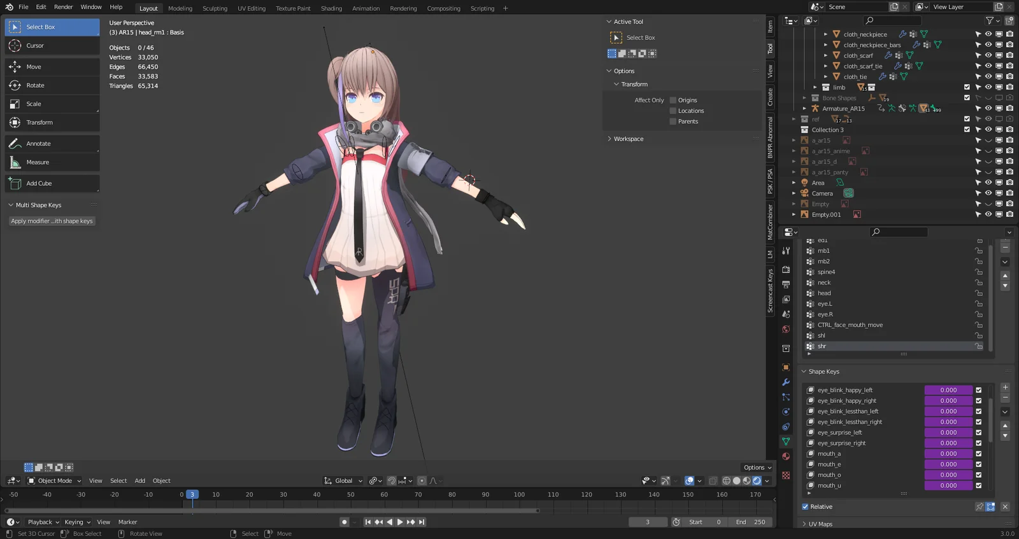
Task: Open the Modifier properties wrench tab
Action: [786, 382]
